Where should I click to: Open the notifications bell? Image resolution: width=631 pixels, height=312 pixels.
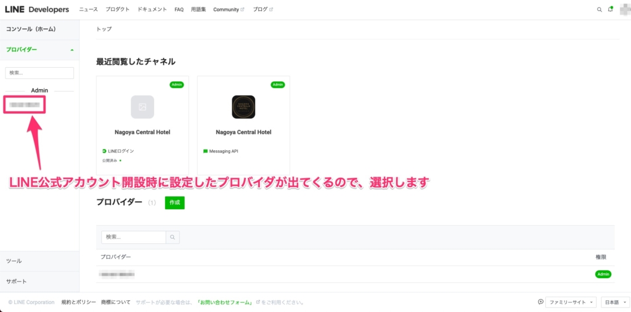[610, 10]
